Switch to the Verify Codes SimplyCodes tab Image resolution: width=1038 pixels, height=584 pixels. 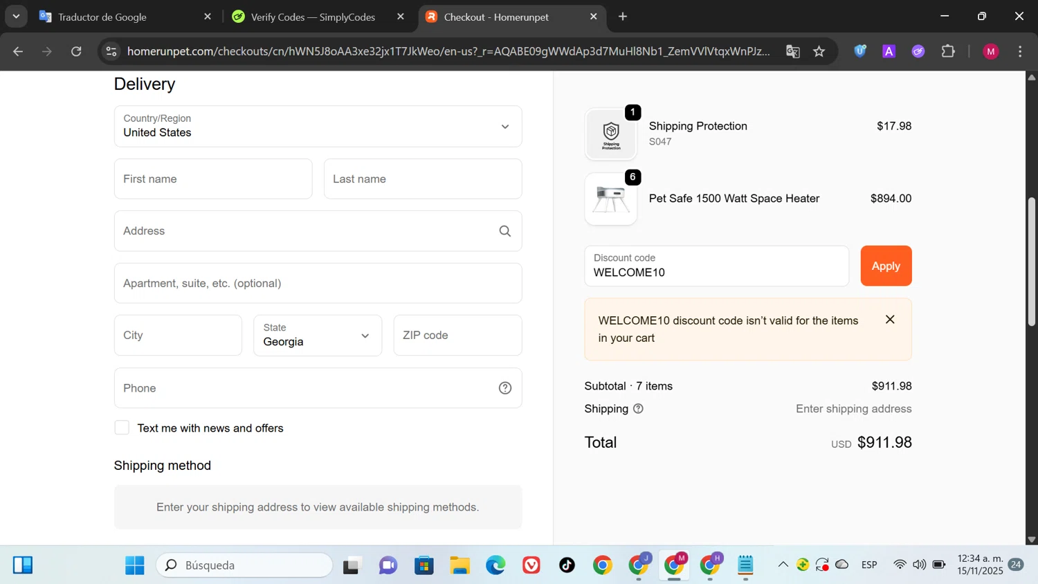pyautogui.click(x=318, y=17)
